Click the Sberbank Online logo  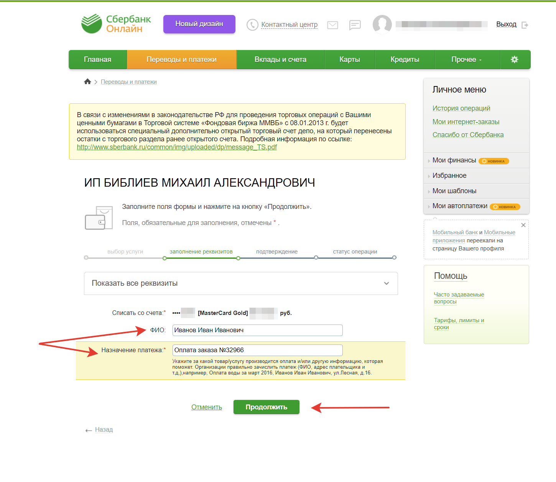tap(116, 24)
